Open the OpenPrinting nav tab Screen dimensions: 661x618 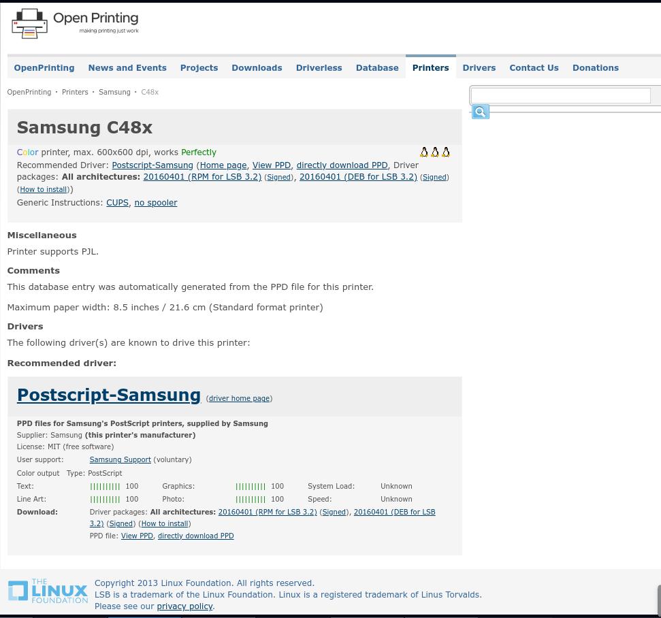(x=44, y=68)
